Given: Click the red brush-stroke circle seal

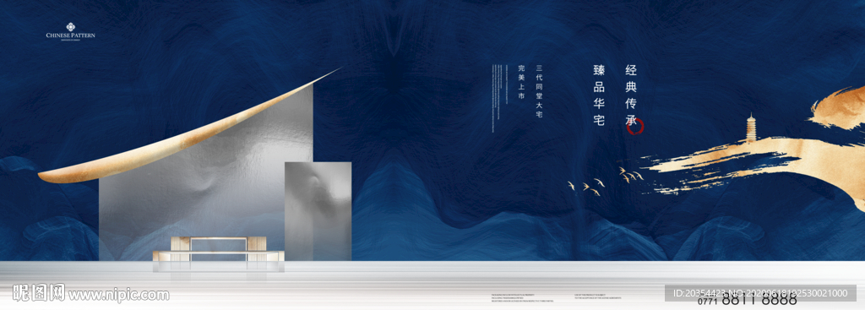Looking at the screenshot, I should click(636, 126).
